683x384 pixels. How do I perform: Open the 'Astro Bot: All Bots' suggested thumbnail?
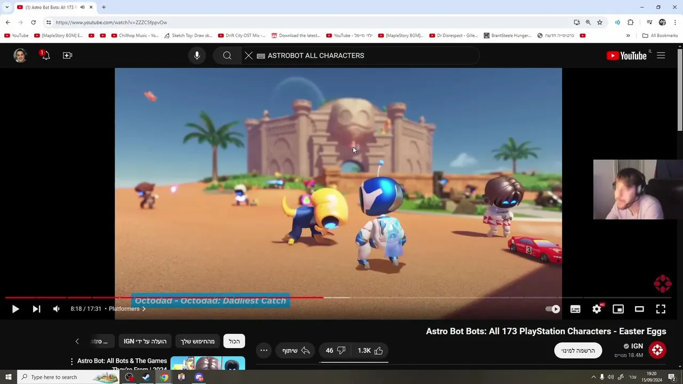tap(208, 363)
